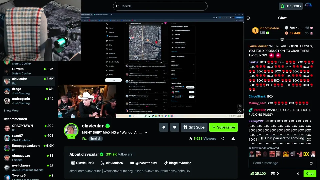
Task: Click the KICKs balance 25,100
Action: pos(258,173)
